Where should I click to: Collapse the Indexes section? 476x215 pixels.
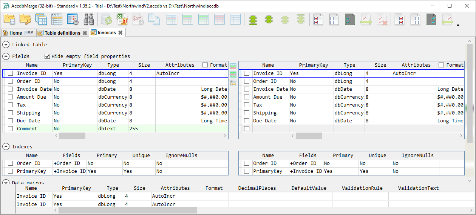point(6,146)
